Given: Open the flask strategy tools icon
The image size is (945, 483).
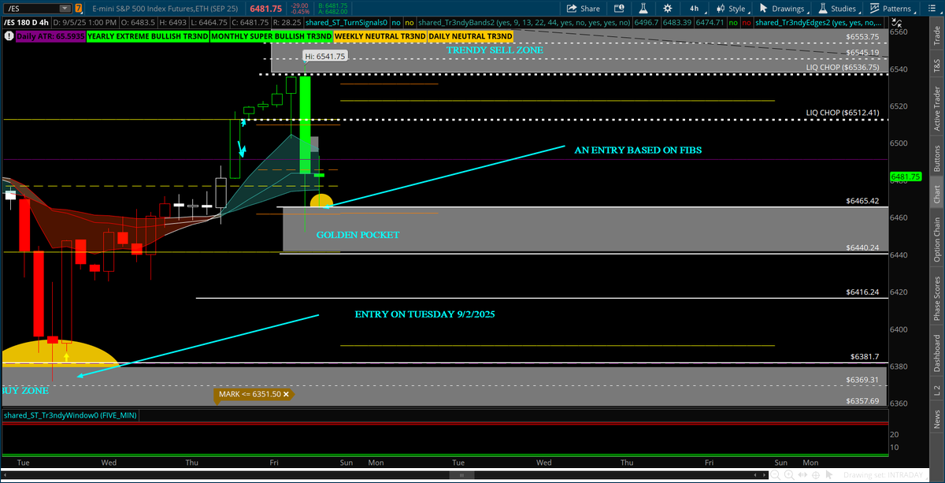Looking at the screenshot, I should pyautogui.click(x=643, y=9).
